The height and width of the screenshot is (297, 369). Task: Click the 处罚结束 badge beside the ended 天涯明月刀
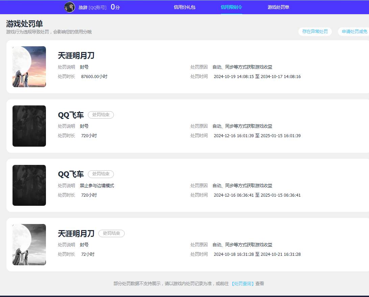112,233
